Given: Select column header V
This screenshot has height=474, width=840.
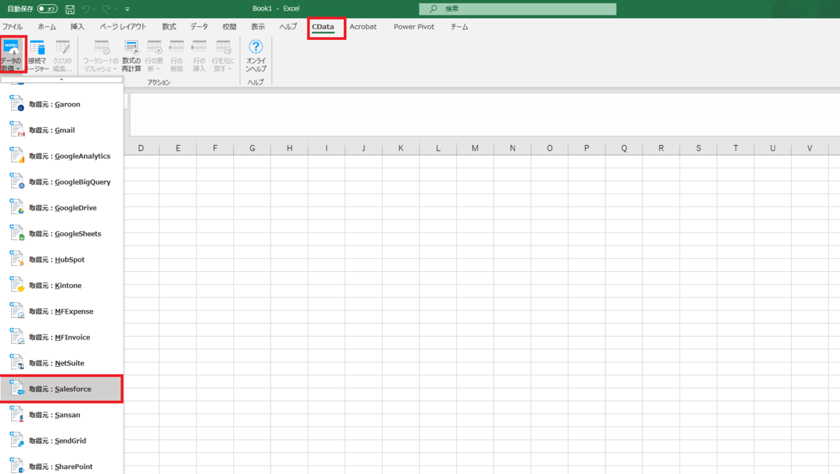Looking at the screenshot, I should 810,148.
